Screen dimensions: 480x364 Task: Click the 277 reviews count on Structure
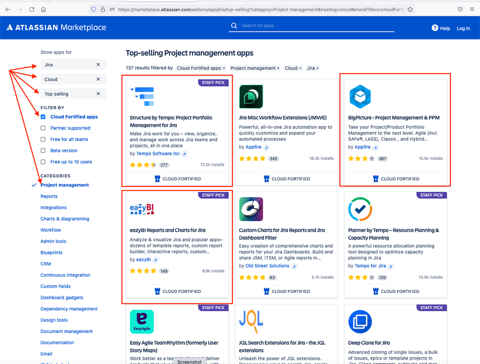pyautogui.click(x=164, y=165)
